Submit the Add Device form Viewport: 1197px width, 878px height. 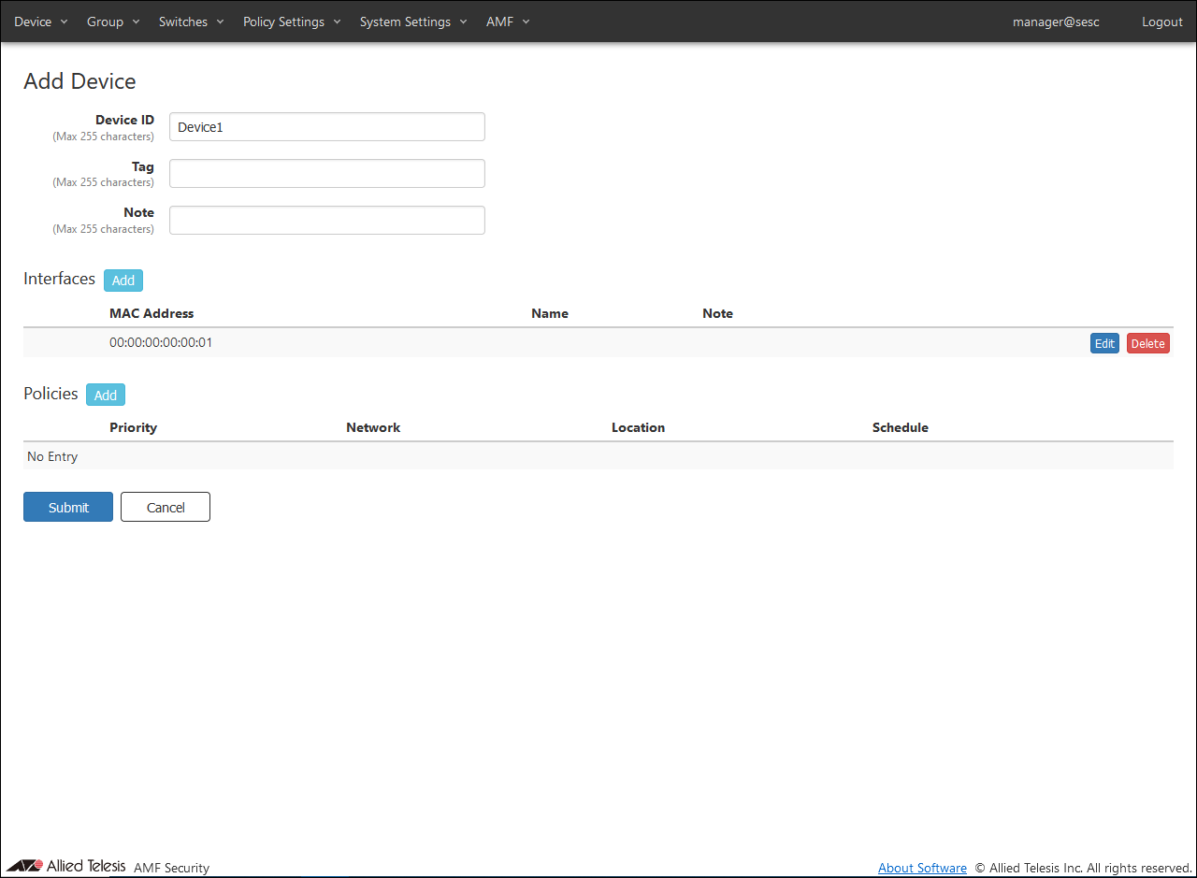point(68,507)
